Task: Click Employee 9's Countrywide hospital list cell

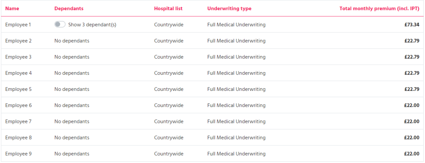Action: click(169, 154)
